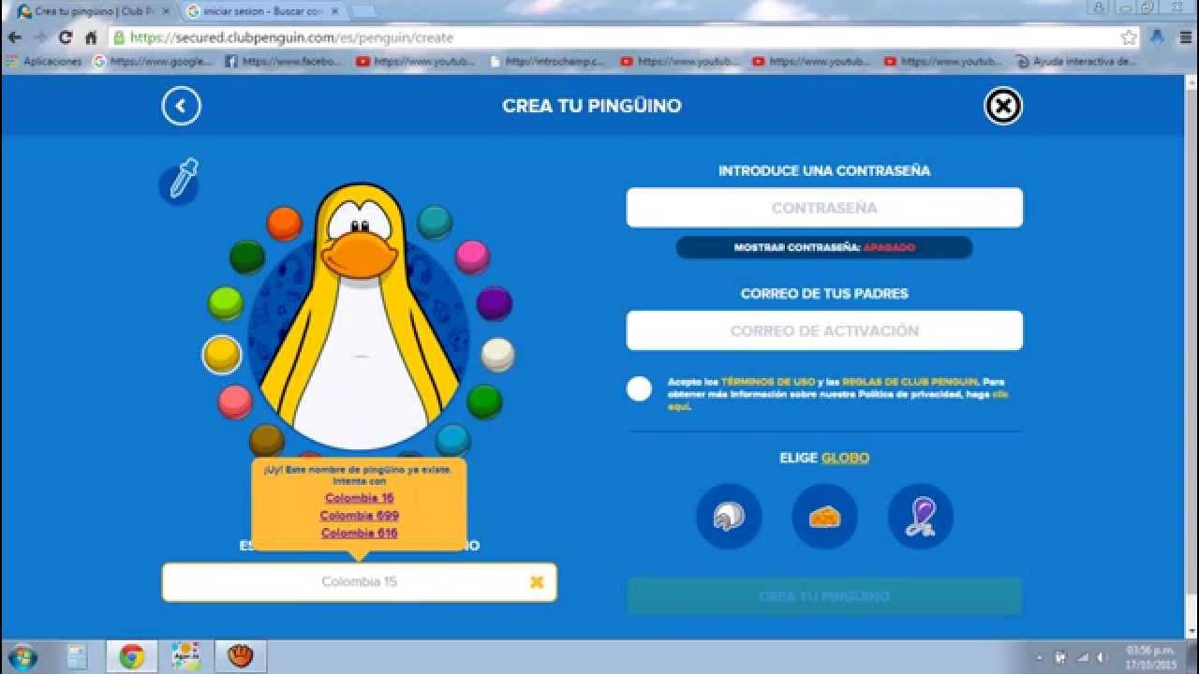Open the GLOBO link
The image size is (1199, 674).
pyautogui.click(x=845, y=458)
